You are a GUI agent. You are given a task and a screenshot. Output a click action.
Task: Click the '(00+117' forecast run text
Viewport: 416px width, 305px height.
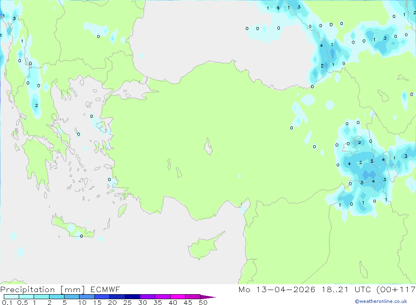pyautogui.click(x=396, y=289)
